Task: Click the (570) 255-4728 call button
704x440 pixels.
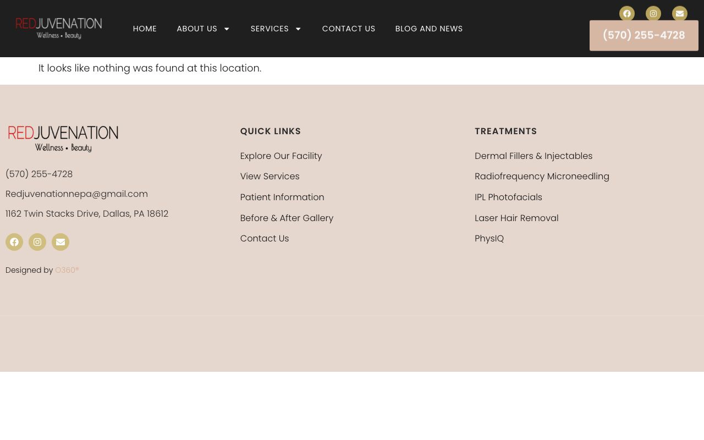Action: click(x=643, y=35)
